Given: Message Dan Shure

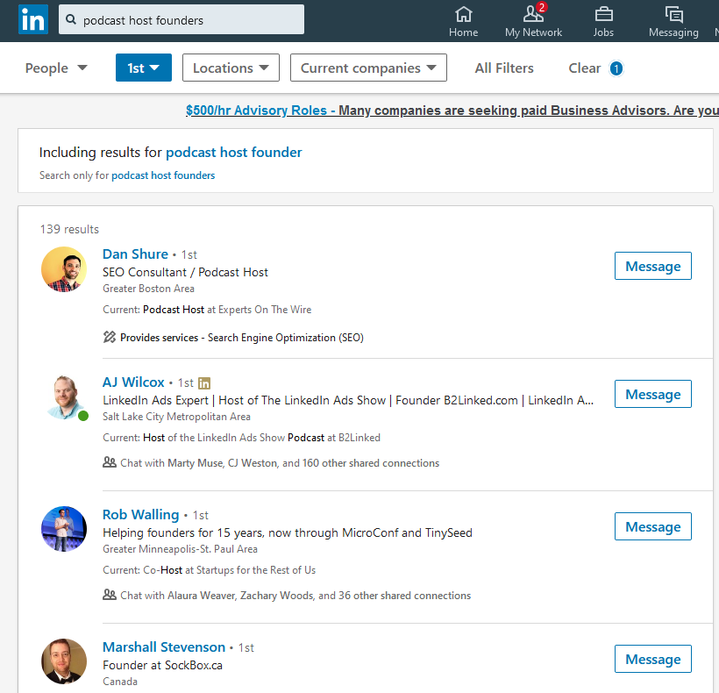Looking at the screenshot, I should pos(653,266).
